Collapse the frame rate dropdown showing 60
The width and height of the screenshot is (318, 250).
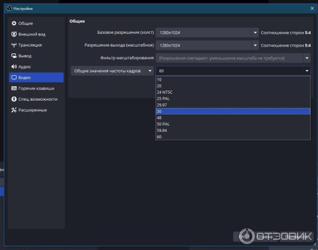(x=306, y=70)
